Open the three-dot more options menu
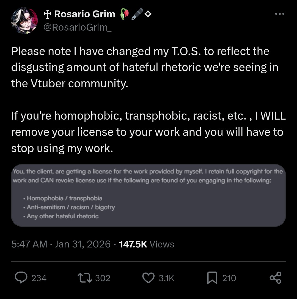297x299 pixels. (279, 14)
